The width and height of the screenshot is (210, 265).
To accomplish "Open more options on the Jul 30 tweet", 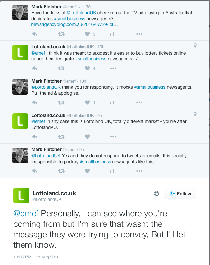I will click(139, 34).
